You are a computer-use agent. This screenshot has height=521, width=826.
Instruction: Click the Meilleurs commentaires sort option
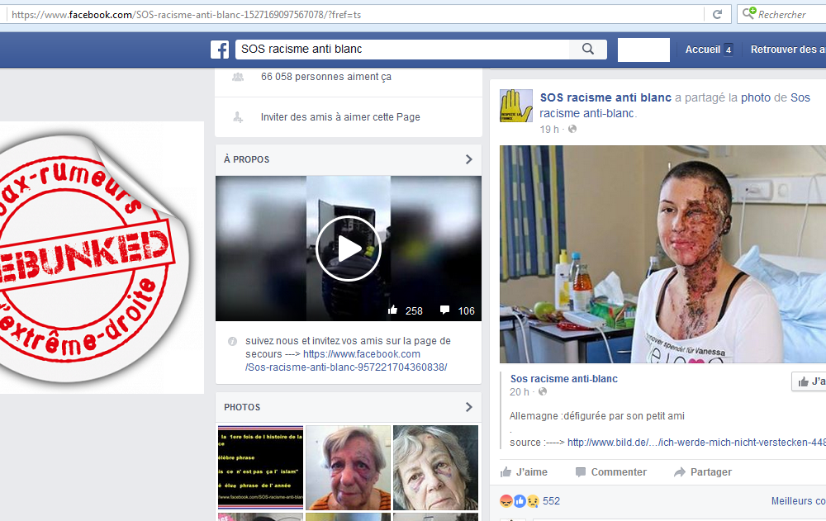[799, 501]
